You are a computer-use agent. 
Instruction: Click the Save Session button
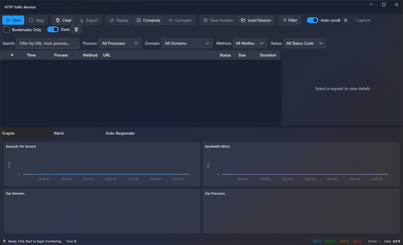pos(218,20)
